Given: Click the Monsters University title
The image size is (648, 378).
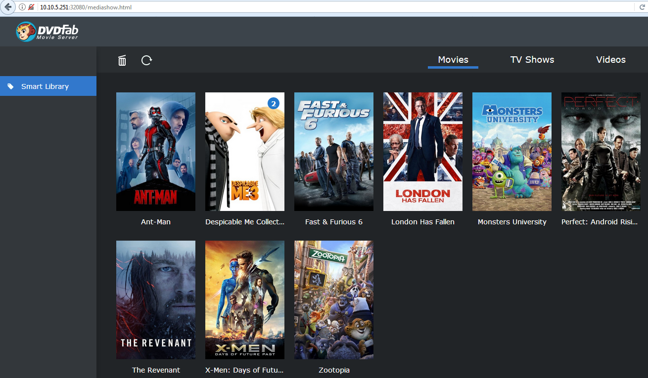Looking at the screenshot, I should (x=512, y=222).
